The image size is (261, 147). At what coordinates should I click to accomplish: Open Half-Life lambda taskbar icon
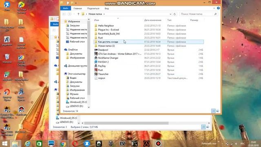(146, 143)
